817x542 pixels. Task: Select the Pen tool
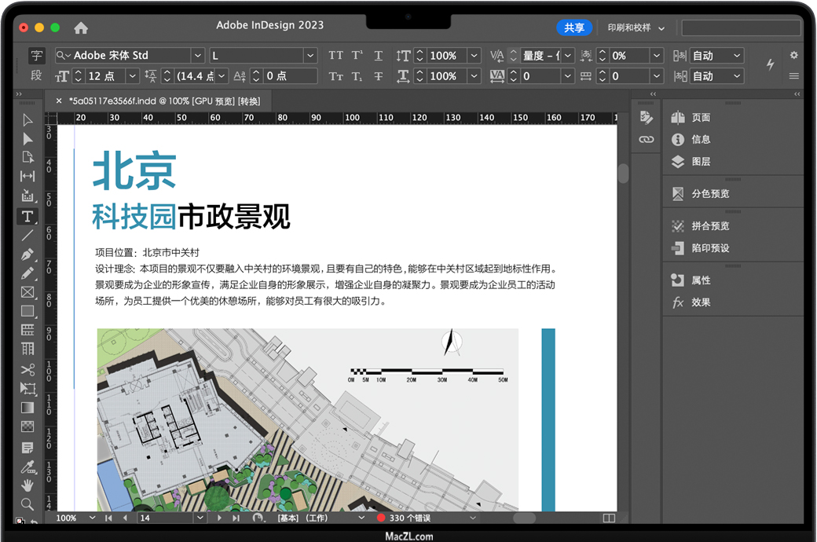[27, 255]
